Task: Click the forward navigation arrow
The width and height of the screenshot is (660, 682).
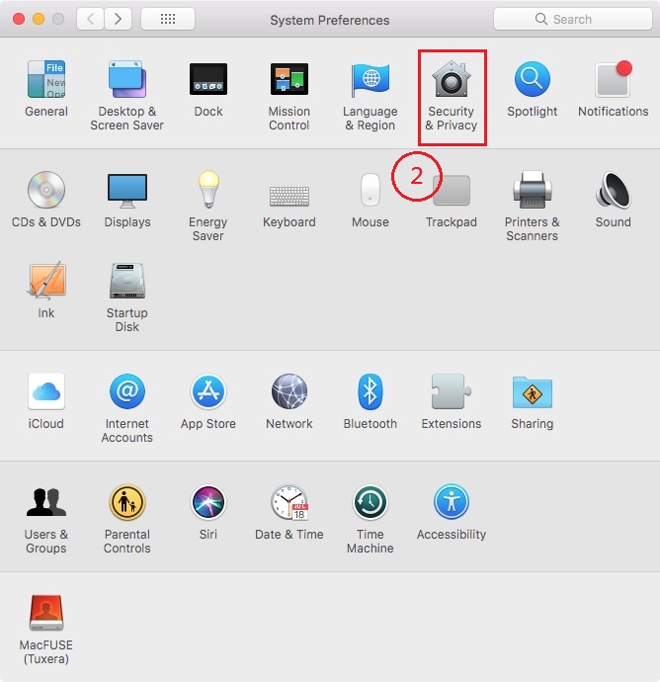Action: point(118,19)
